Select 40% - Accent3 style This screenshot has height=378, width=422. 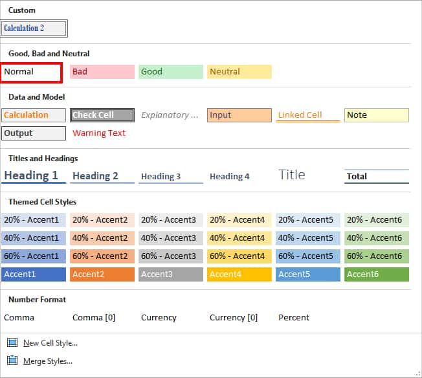(171, 238)
